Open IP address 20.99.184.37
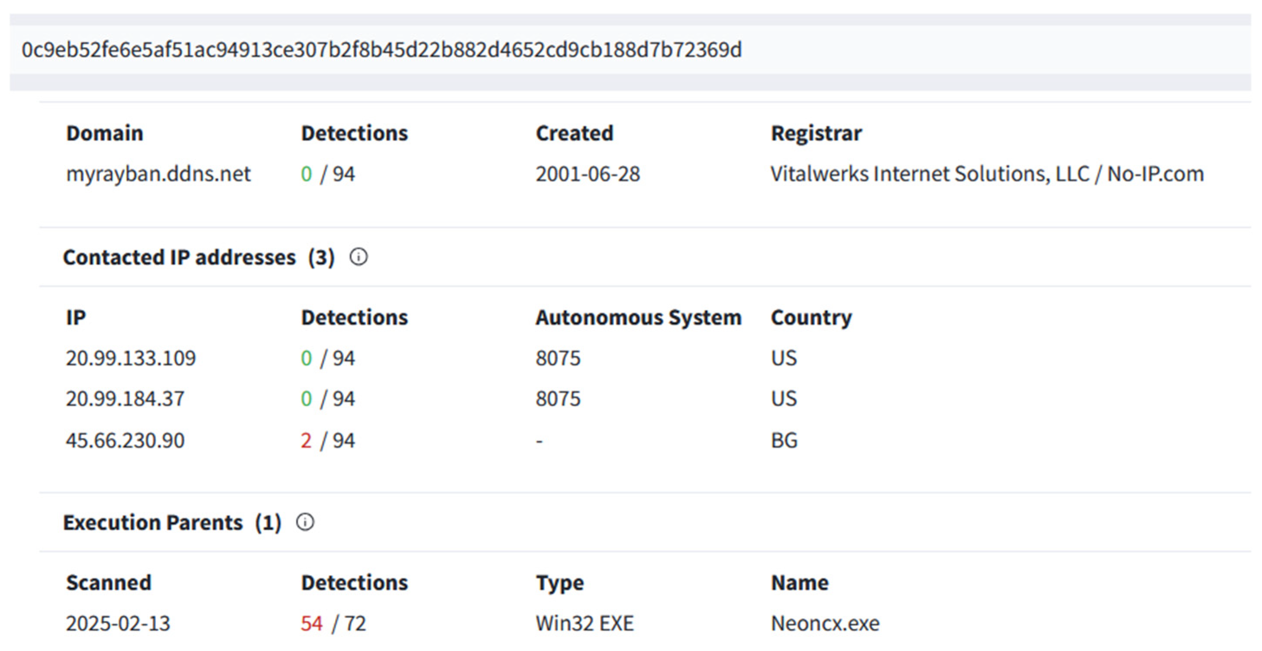Screen dimensions: 1262x651 pos(125,399)
